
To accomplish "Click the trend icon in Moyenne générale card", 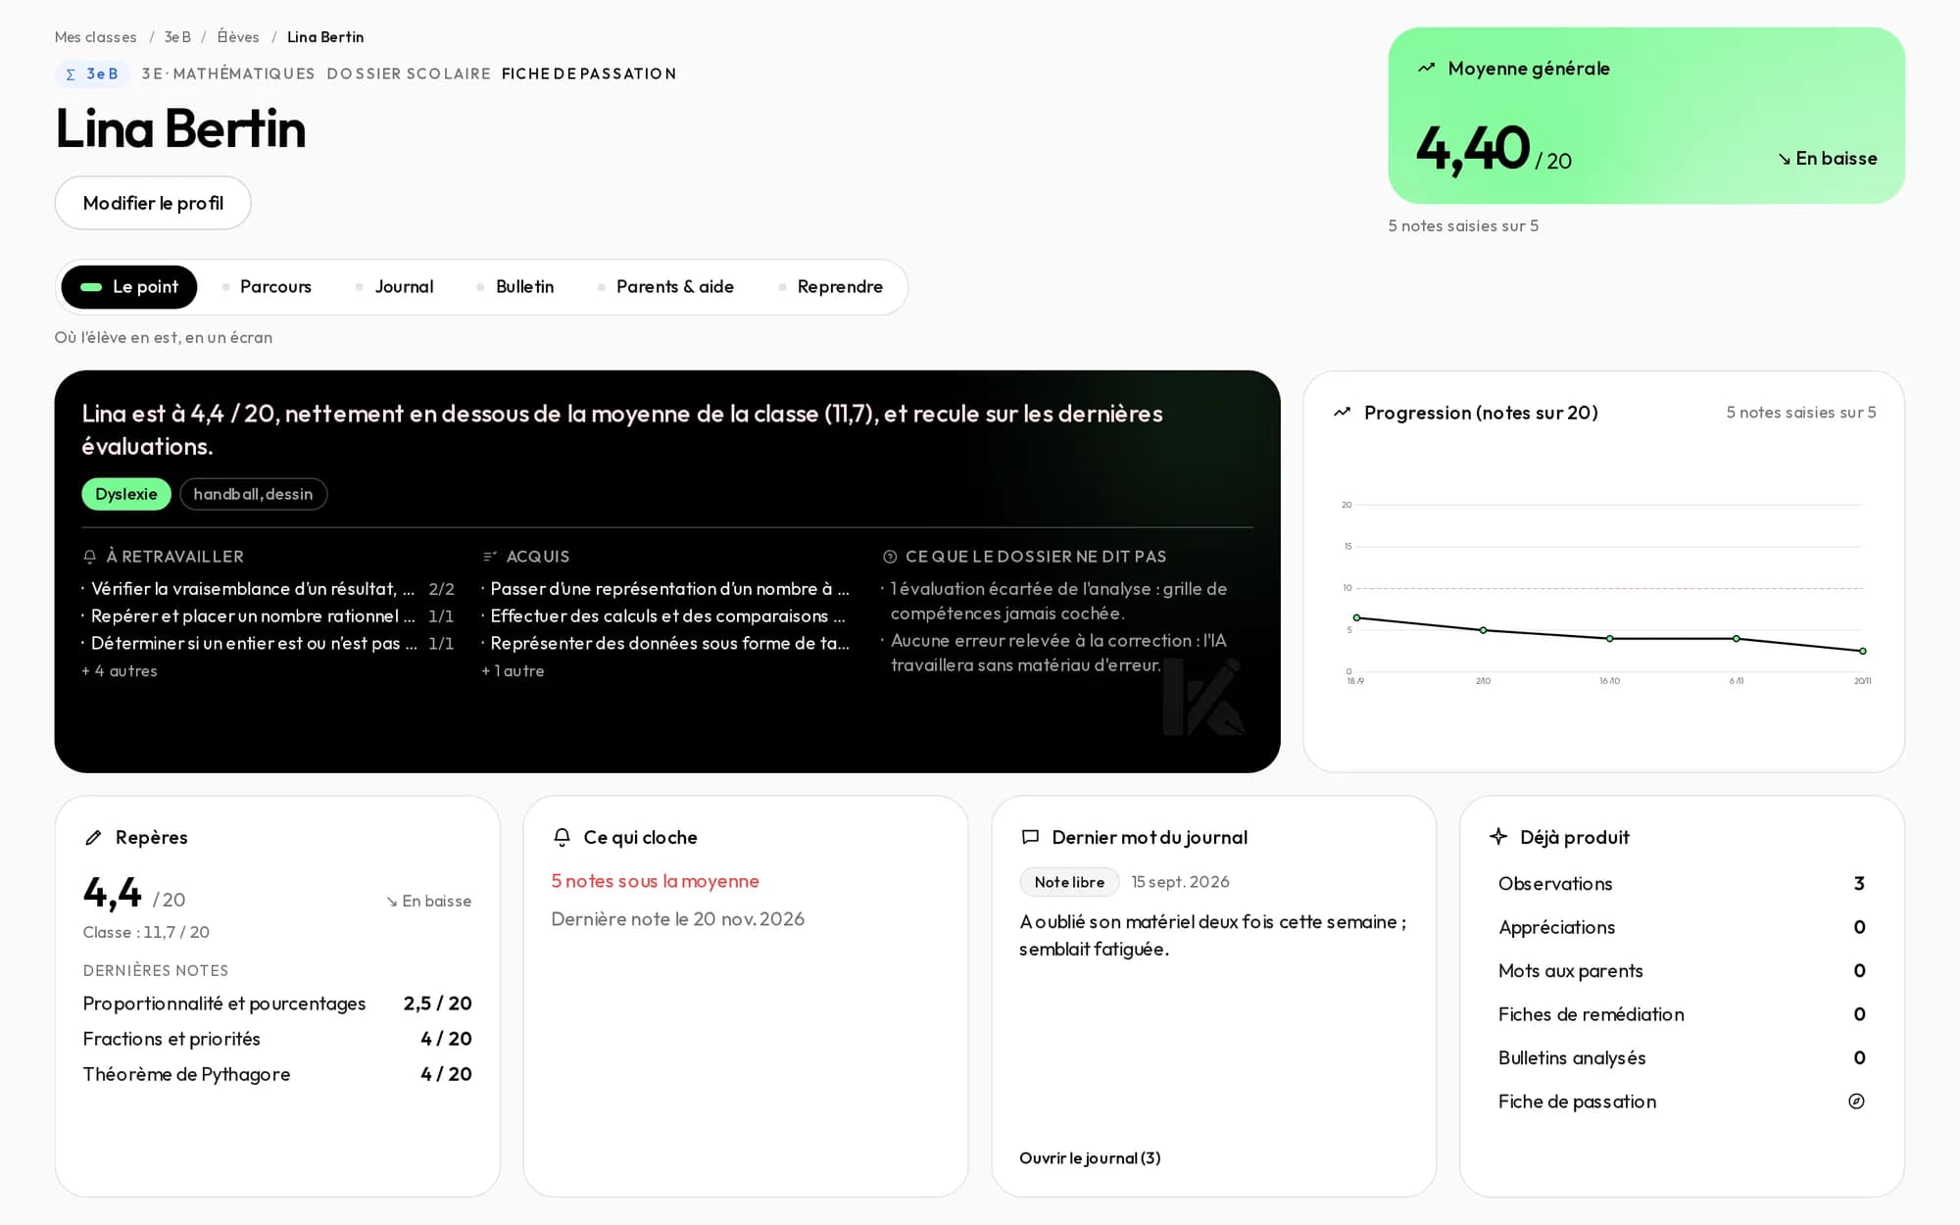I will click(x=1427, y=68).
